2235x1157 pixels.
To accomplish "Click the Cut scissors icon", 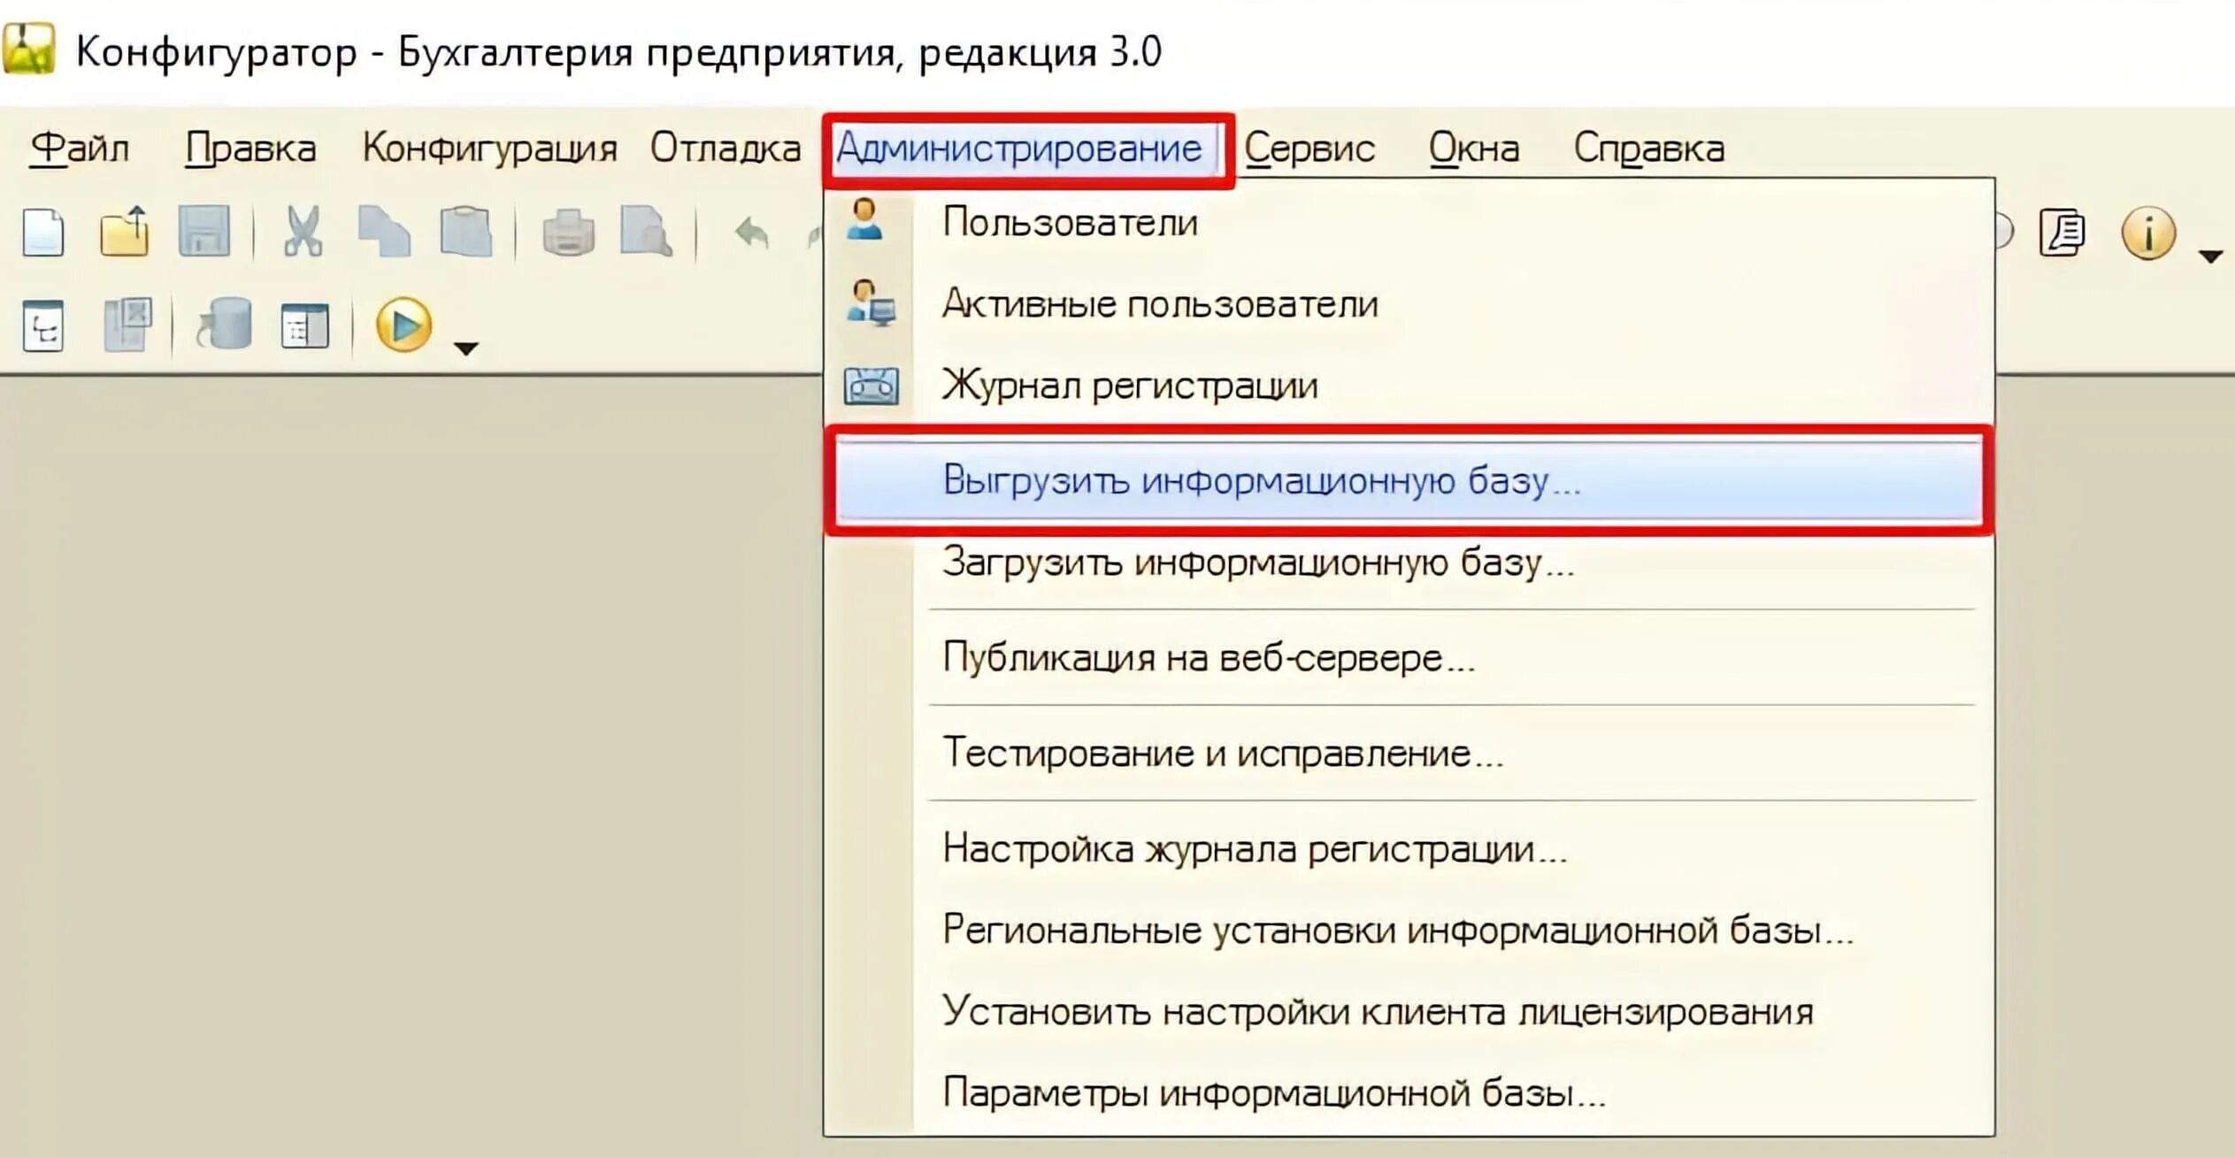I will click(303, 233).
